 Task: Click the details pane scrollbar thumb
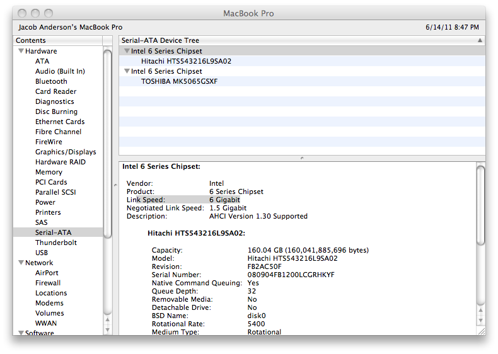(x=481, y=205)
